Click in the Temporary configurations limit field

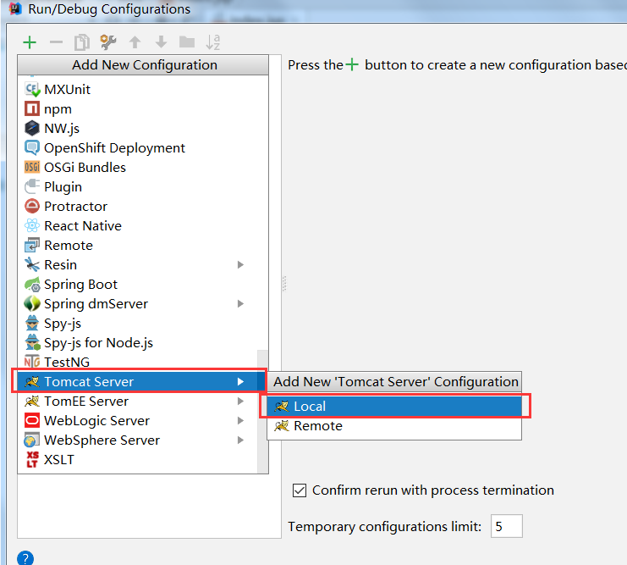tap(506, 526)
